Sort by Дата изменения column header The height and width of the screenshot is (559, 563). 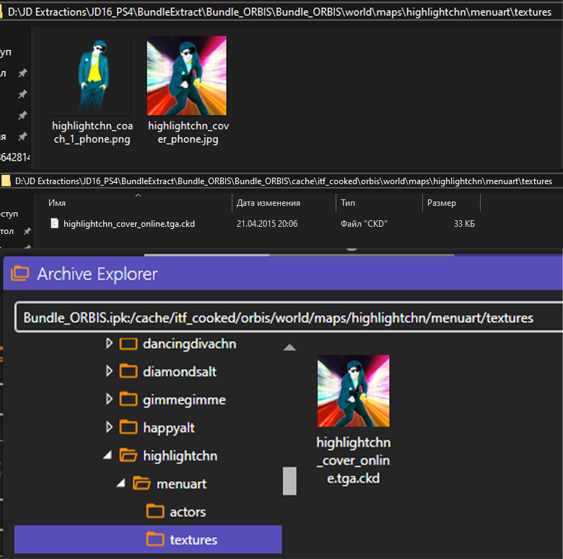point(269,203)
